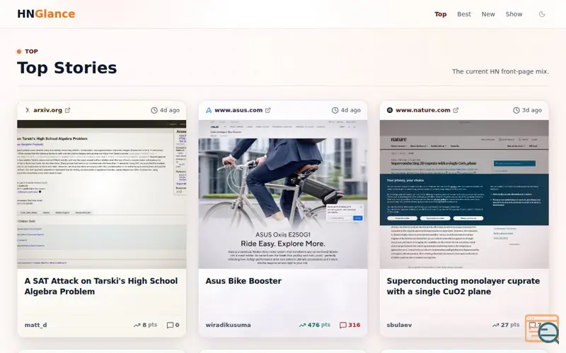Click the external link icon beside www.asus.com
The width and height of the screenshot is (566, 353).
(268, 110)
